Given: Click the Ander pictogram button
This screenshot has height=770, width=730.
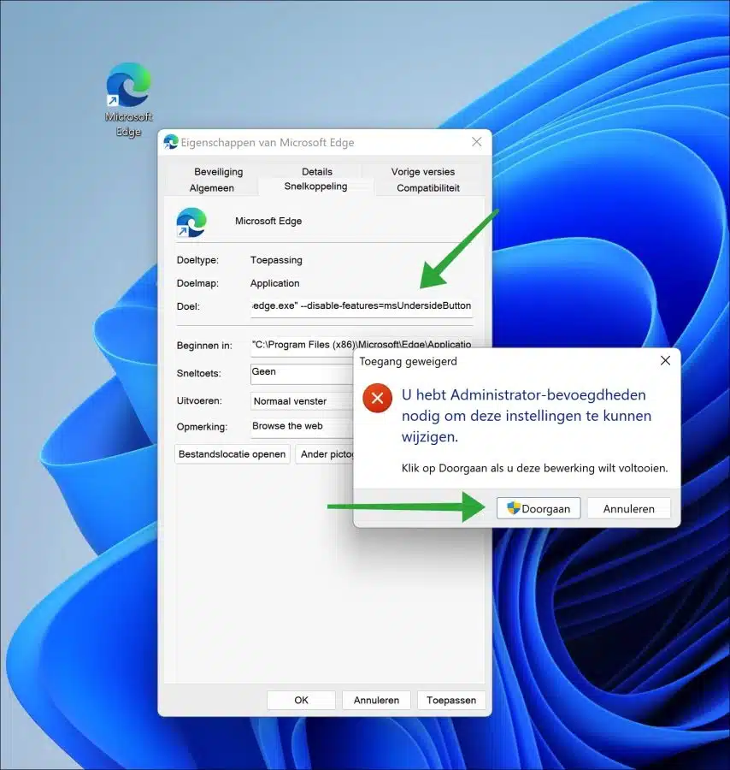Looking at the screenshot, I should 325,454.
